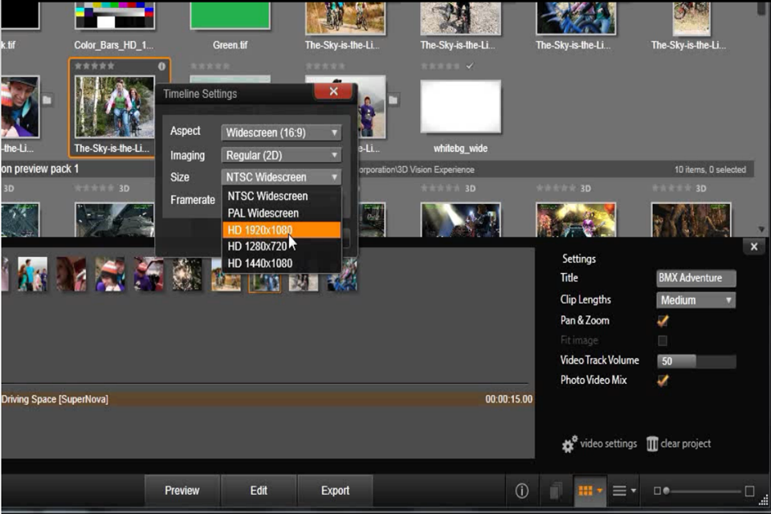Open the Aspect Widescreen (16:9) dropdown
The image size is (771, 514).
[x=281, y=133]
